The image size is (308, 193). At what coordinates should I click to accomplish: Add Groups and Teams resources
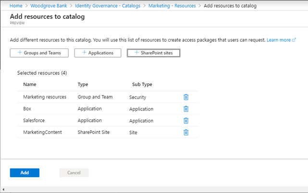click(x=39, y=53)
